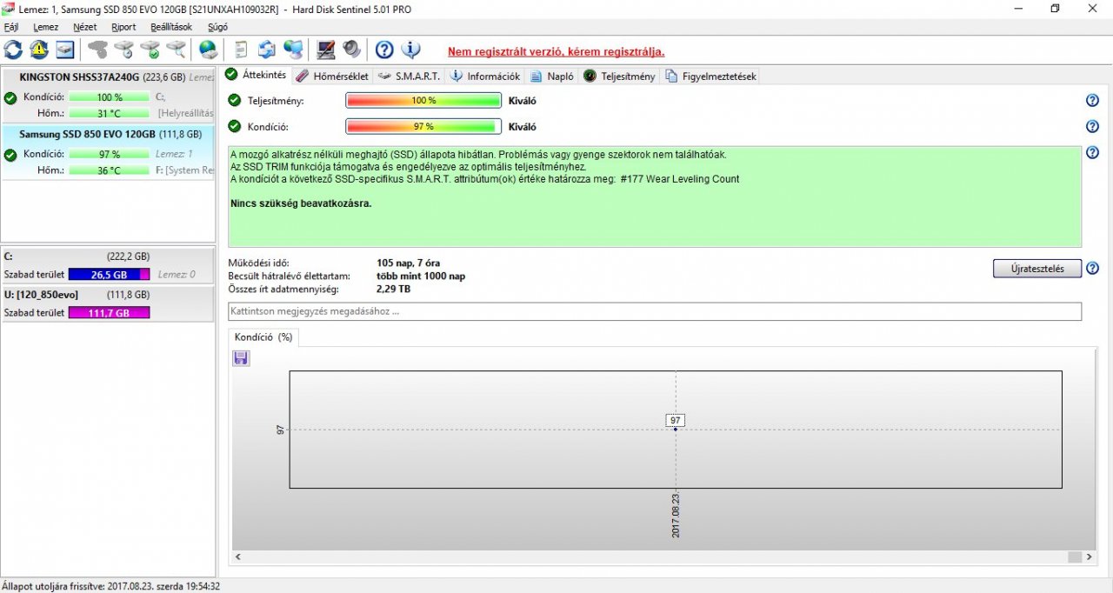1113x593 pixels.
Task: Click the help icon beside the Teljesítmény bar
Action: (x=1093, y=101)
